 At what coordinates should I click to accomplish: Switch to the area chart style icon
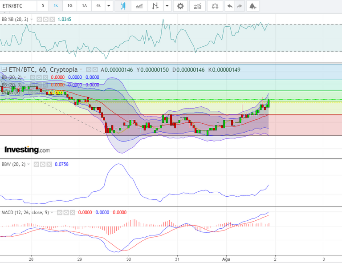(139, 6)
